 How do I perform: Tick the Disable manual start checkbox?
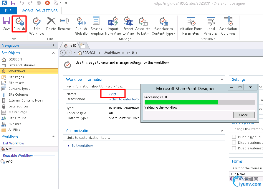(234, 137)
